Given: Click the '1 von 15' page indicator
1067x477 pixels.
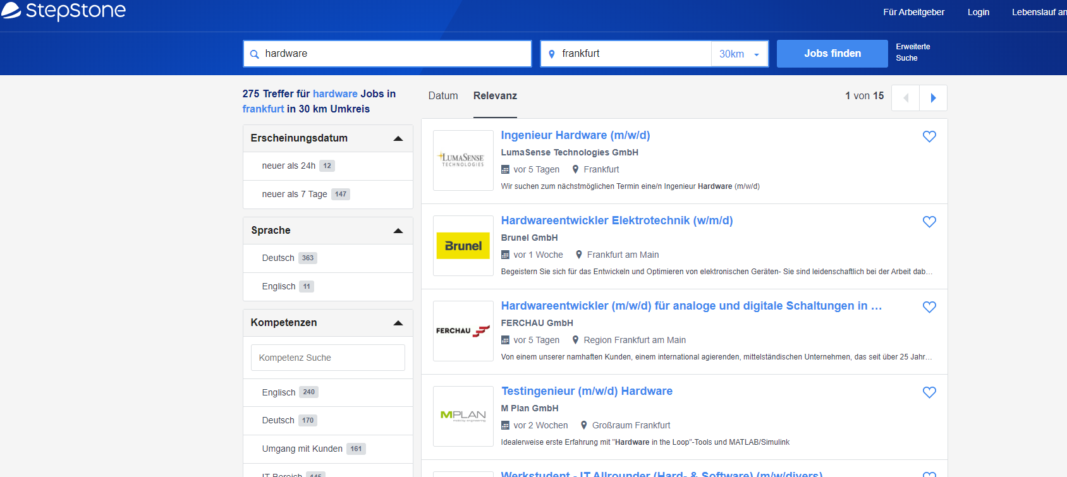Looking at the screenshot, I should [864, 96].
